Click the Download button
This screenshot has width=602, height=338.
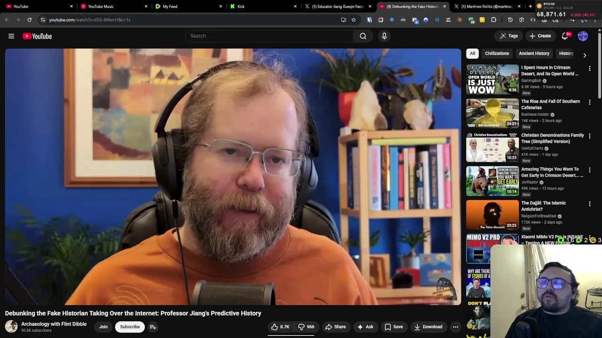tap(428, 327)
